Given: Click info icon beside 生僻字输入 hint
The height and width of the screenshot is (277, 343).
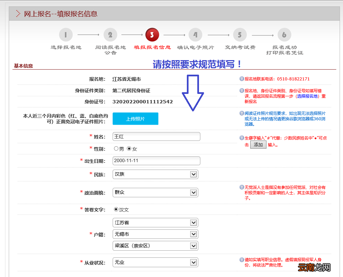Looking at the screenshot, I should pos(241,138).
